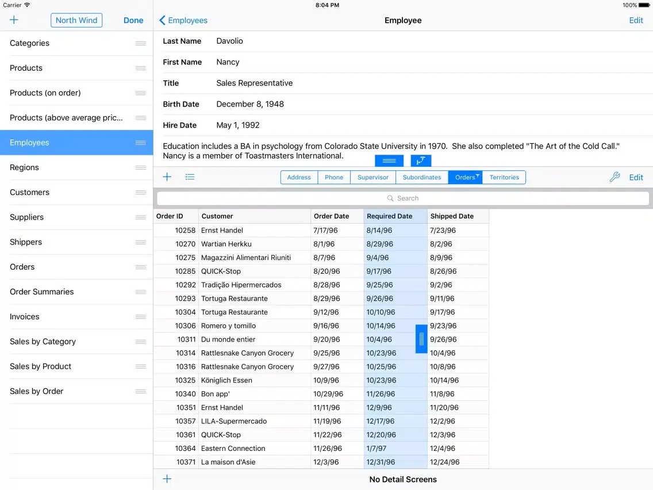Viewport: 653px width, 490px height.
Task: Grab the reorder handle for Shippers
Action: tap(140, 242)
